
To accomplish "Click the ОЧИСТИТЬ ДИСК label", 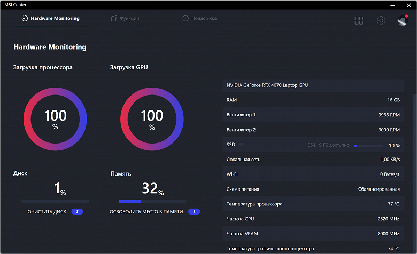I will click(47, 212).
